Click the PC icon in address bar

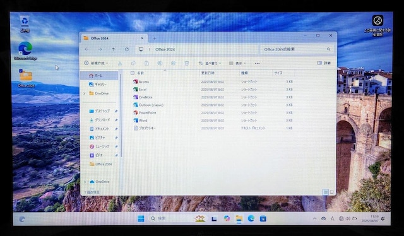pos(141,49)
